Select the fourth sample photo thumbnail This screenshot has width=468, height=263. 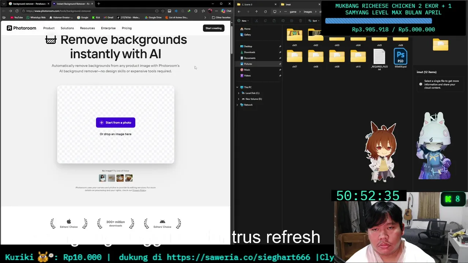pyautogui.click(x=129, y=178)
